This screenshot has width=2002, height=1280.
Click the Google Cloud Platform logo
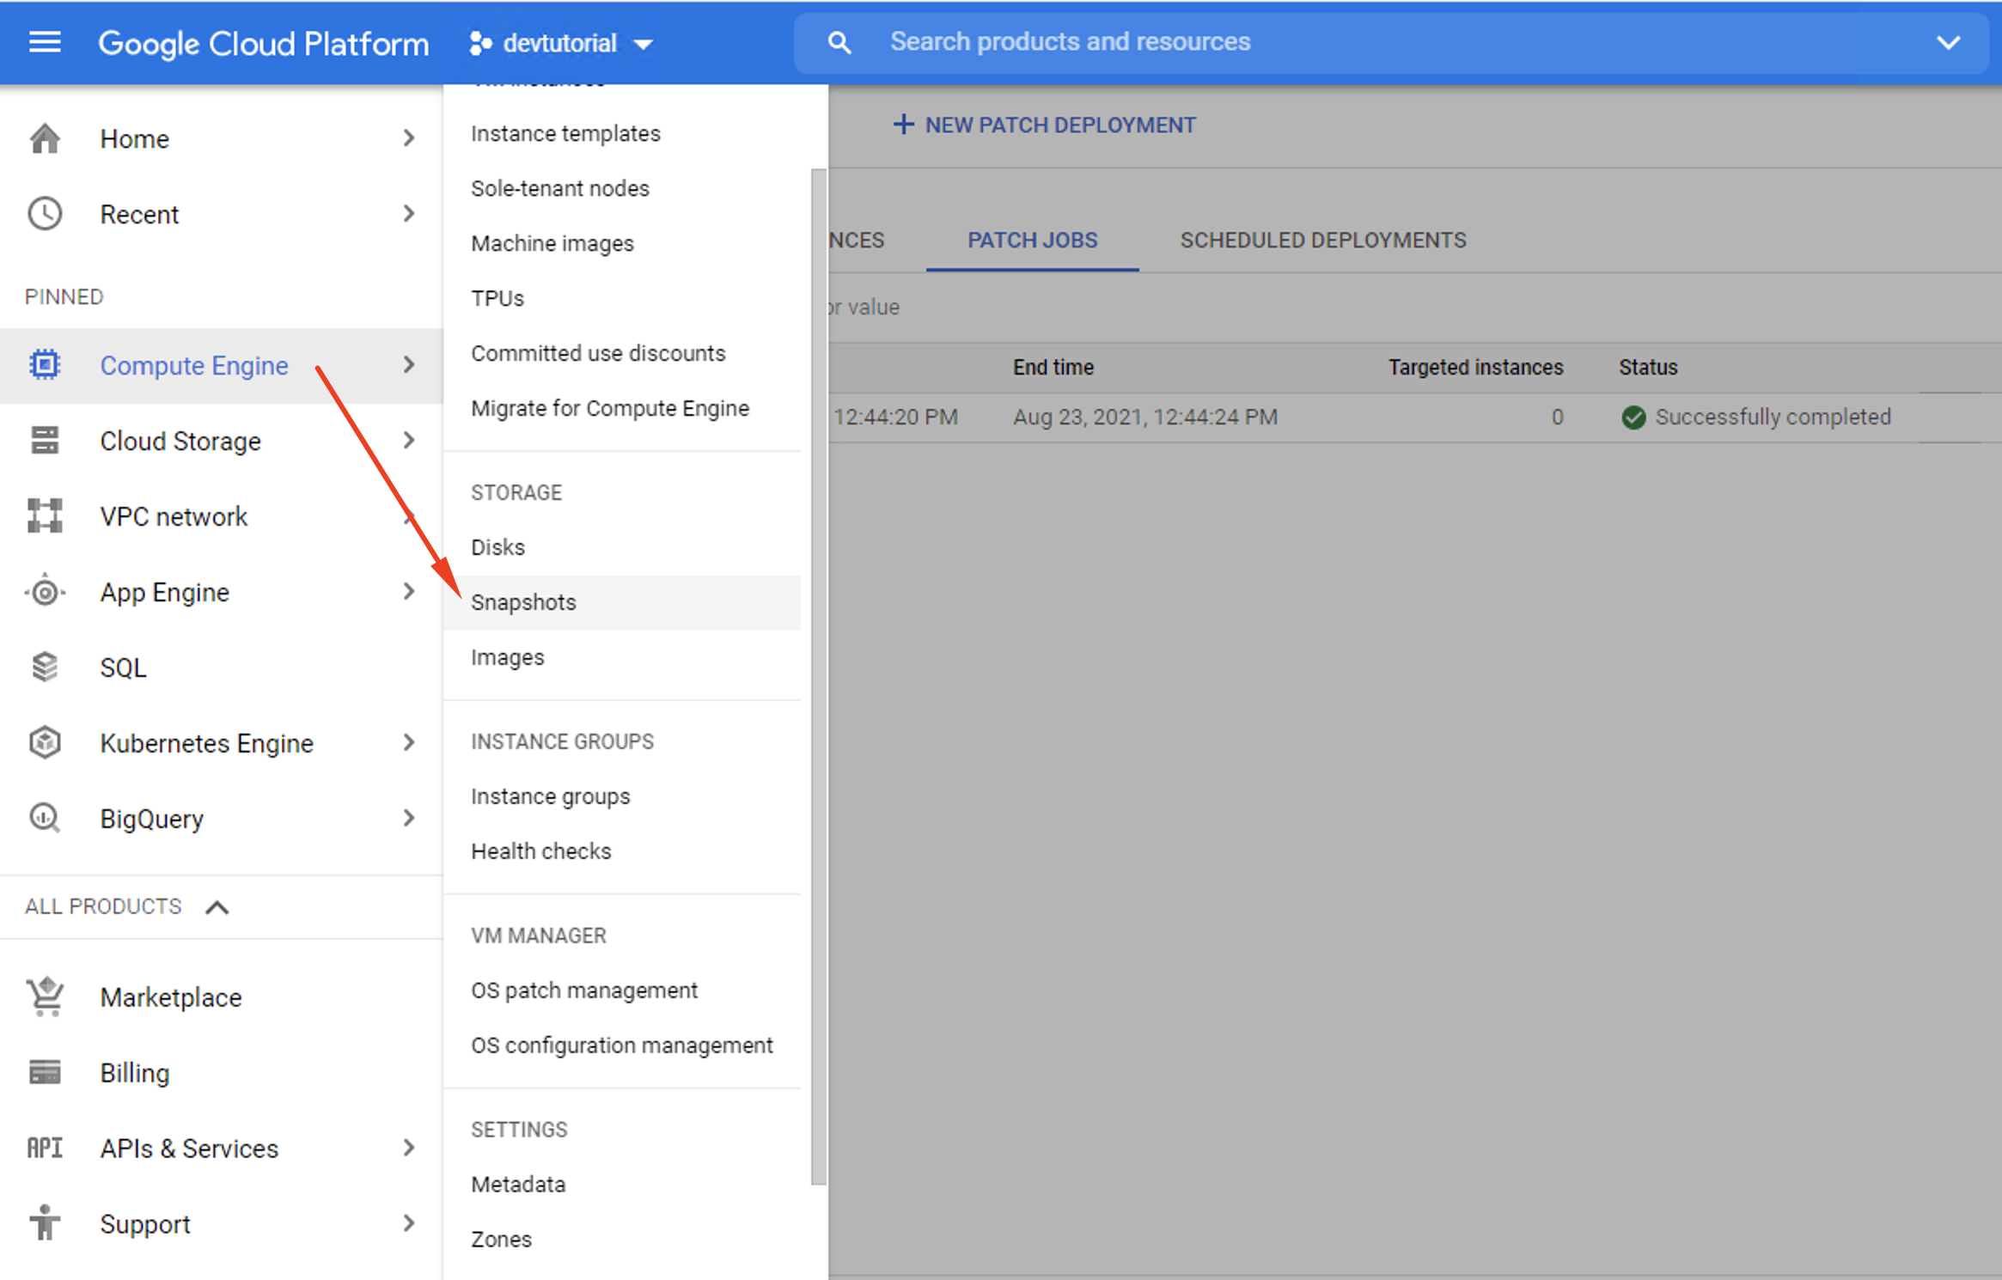tap(263, 43)
